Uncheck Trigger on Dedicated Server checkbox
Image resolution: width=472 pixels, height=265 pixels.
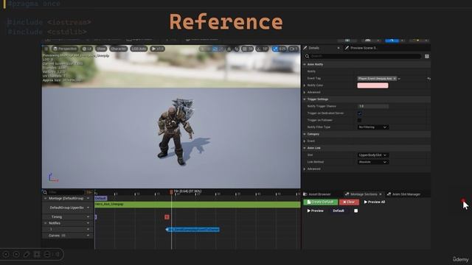pos(359,113)
